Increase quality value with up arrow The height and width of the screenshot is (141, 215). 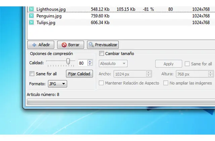click(x=90, y=61)
